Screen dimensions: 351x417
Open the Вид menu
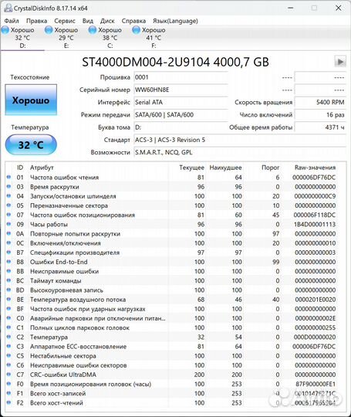[88, 21]
